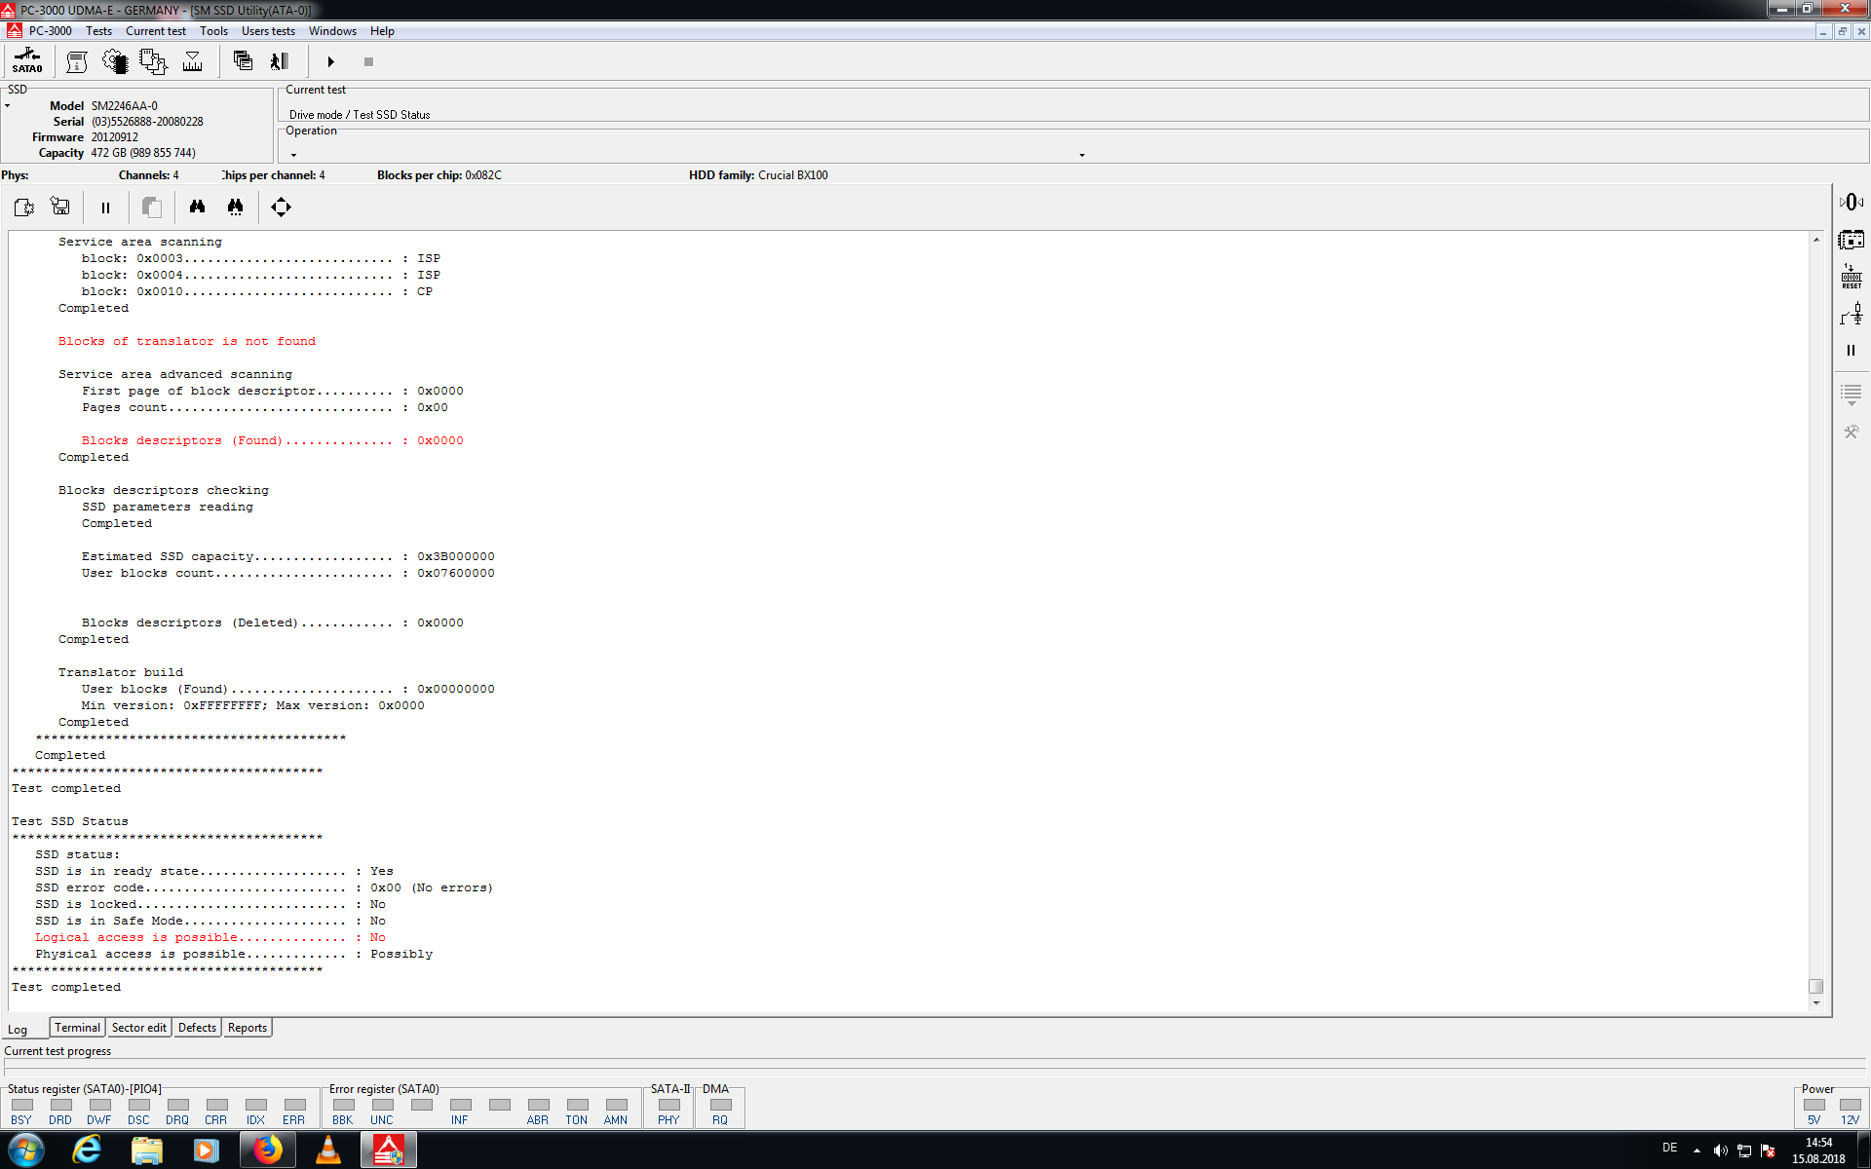Click the 12V power indicator
Screen dimensions: 1871x1169
(1850, 1105)
